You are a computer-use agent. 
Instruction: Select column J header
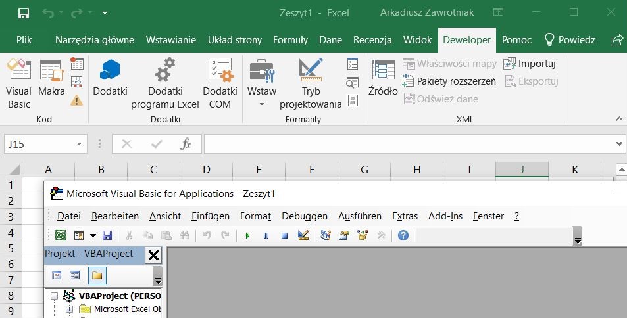[522, 170]
